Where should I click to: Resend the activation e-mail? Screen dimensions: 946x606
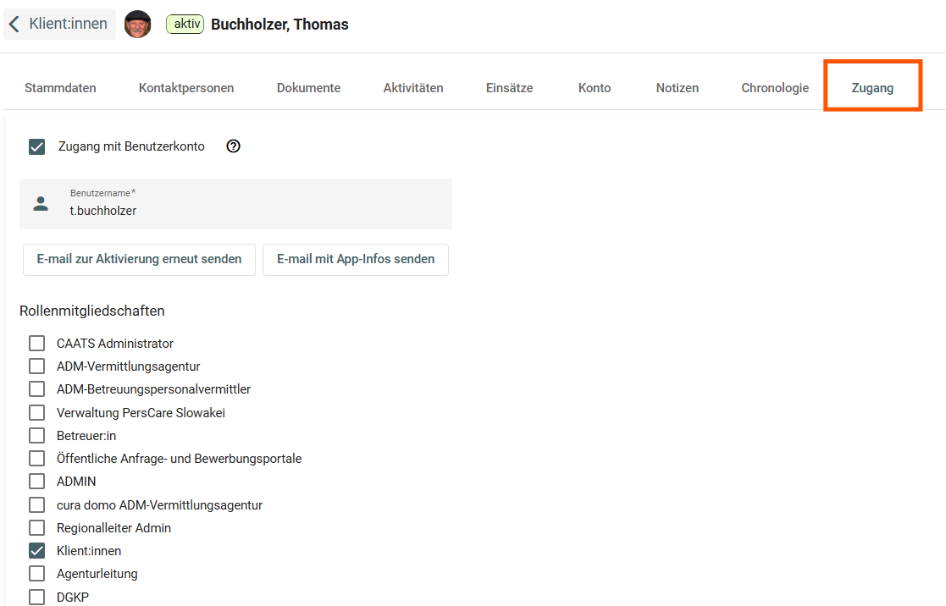(x=139, y=260)
